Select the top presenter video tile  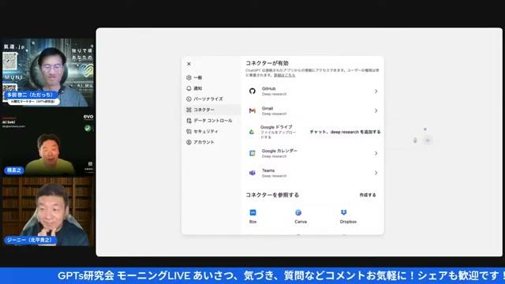(48, 73)
